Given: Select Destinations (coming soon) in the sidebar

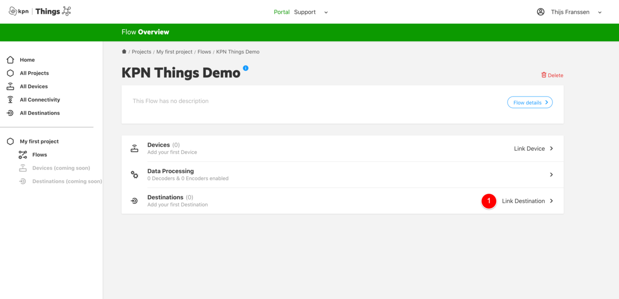Looking at the screenshot, I should coord(67,181).
